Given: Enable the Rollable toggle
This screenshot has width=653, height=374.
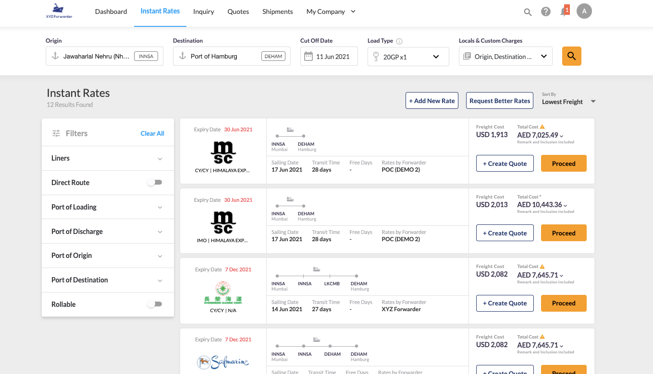Looking at the screenshot, I should (x=154, y=304).
